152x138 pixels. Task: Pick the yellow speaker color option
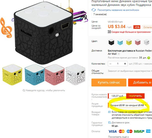click(x=129, y=42)
